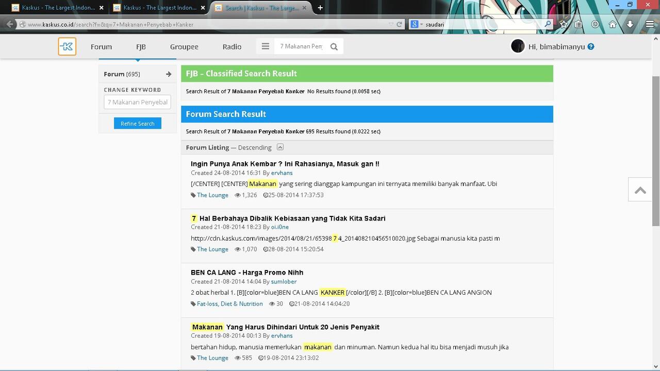Reload the page with the refresh icon

[399, 24]
